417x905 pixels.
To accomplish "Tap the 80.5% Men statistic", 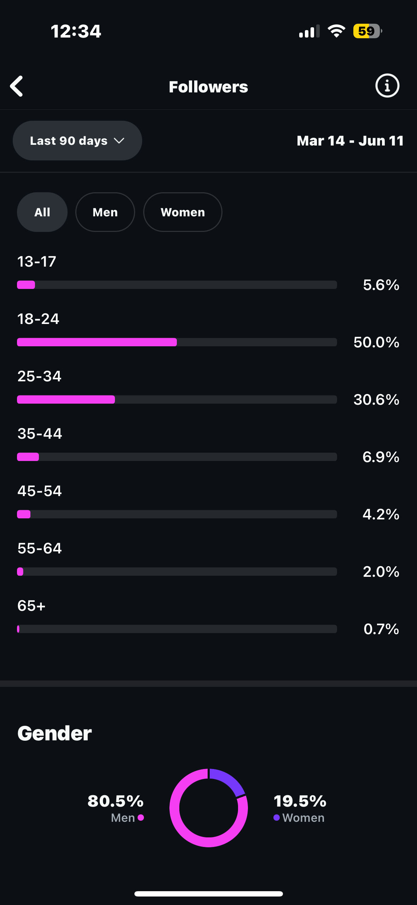I will pos(115,801).
